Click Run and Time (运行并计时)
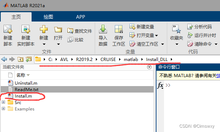 pyautogui.click(x=202, y=35)
